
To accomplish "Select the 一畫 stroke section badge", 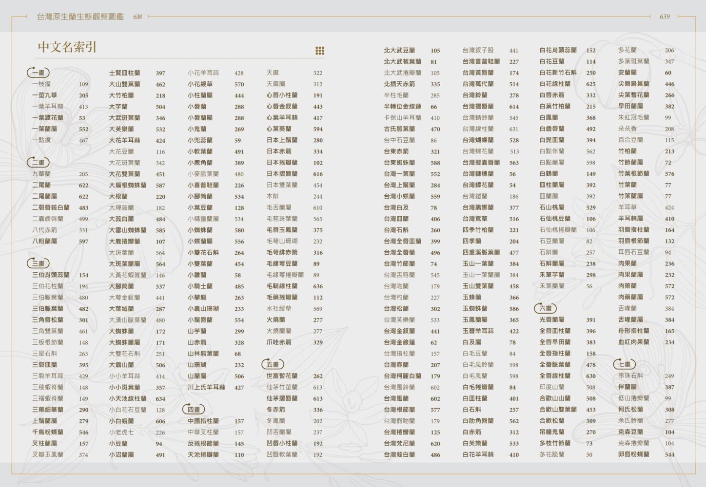I will click(x=38, y=73).
